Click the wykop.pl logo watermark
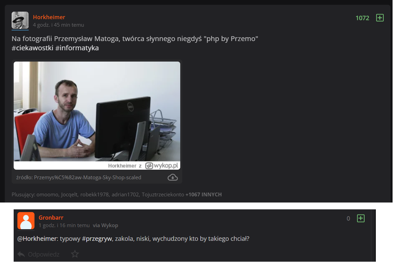 point(161,166)
